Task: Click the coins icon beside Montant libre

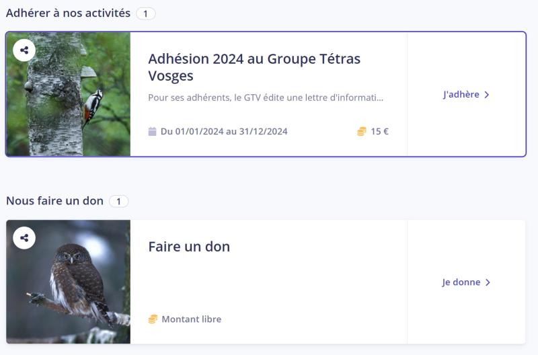Action: coord(153,319)
